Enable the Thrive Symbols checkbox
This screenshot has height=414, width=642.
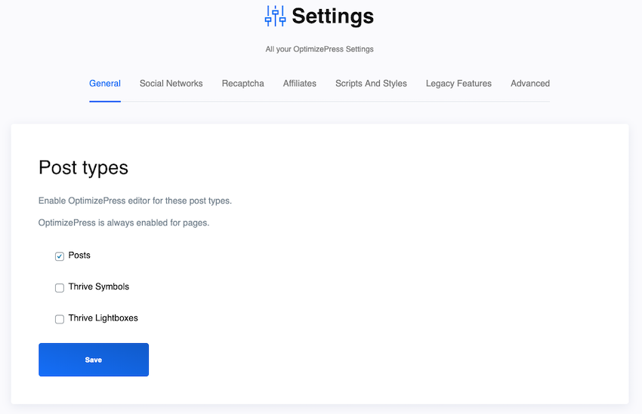(x=60, y=288)
